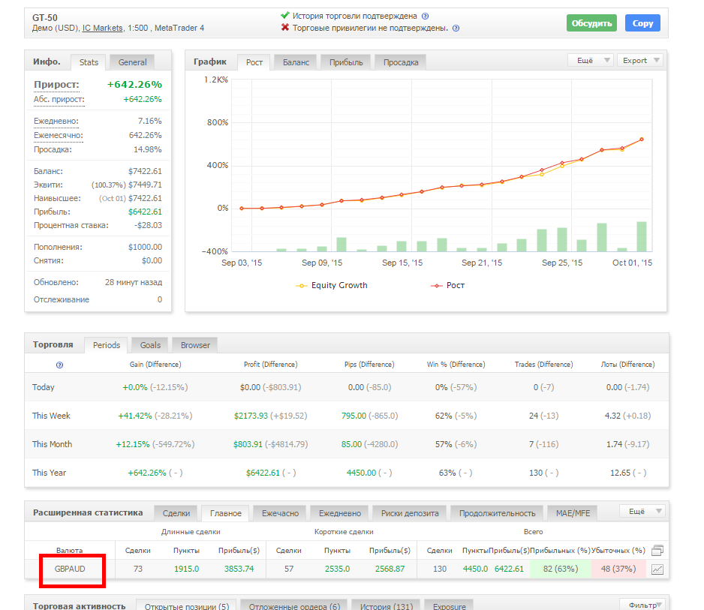Click the Ежемесячно label in info panel
The height and width of the screenshot is (610, 704).
tap(59, 136)
